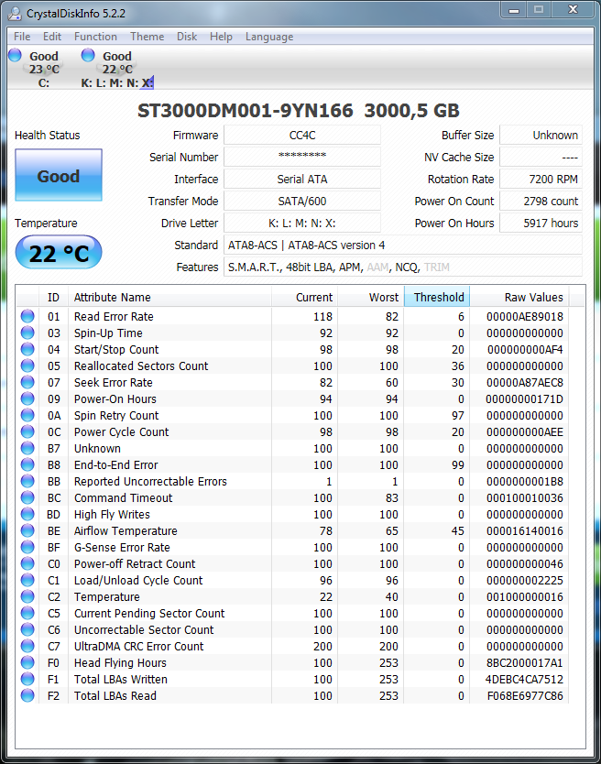601x764 pixels.
Task: Click status orb for C2 Temperature row
Action: pos(27,596)
